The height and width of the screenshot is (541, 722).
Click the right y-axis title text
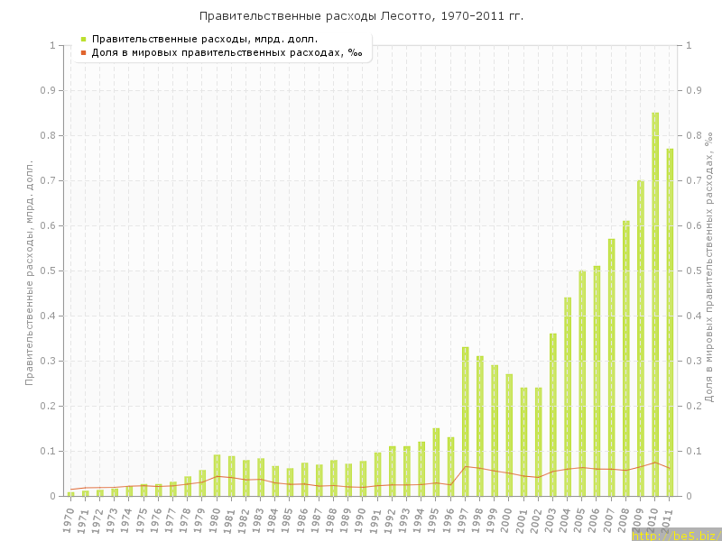(x=708, y=266)
